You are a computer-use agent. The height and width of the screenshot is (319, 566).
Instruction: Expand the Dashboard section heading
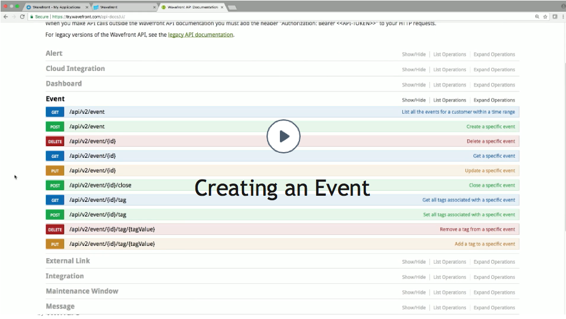click(x=64, y=84)
